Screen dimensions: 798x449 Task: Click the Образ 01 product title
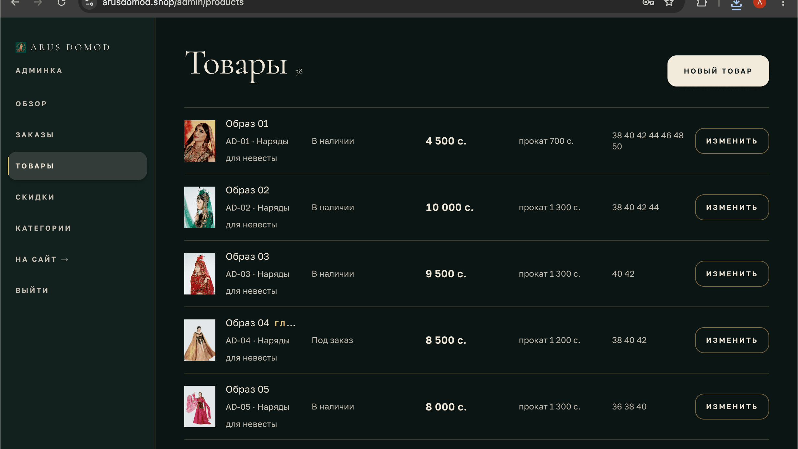247,124
